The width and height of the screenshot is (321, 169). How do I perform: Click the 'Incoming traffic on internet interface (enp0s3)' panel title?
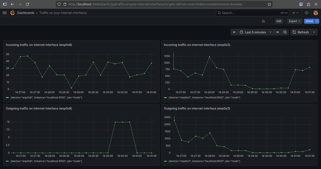click(197, 45)
